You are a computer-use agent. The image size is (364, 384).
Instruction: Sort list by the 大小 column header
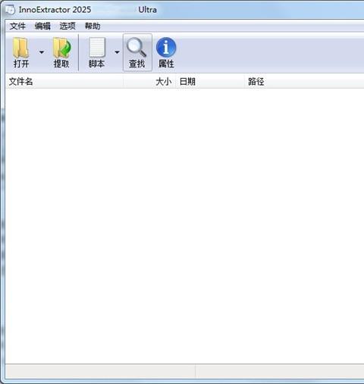pyautogui.click(x=149, y=81)
